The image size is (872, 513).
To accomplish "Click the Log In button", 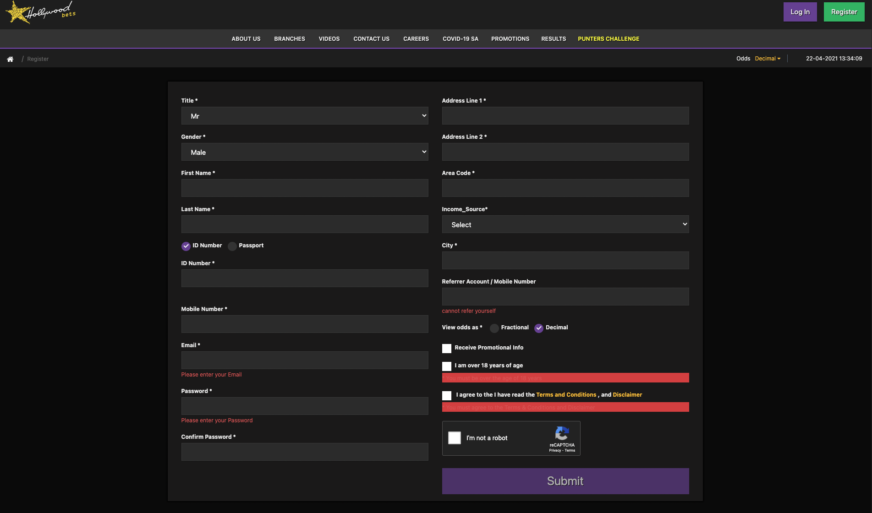I will [800, 12].
